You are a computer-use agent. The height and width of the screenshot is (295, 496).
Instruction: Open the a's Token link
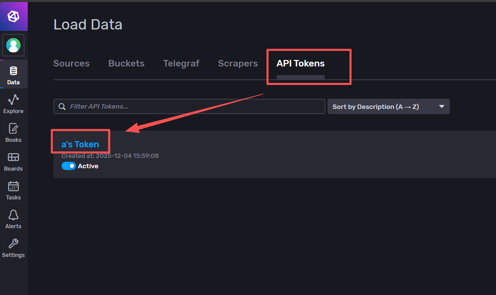[80, 144]
